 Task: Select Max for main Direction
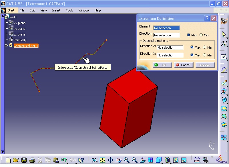click(188, 35)
